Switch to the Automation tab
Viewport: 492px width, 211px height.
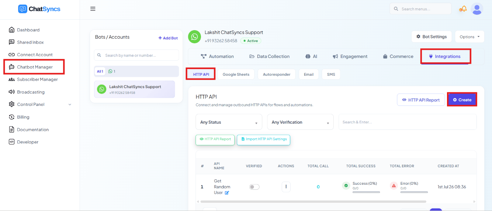(217, 56)
